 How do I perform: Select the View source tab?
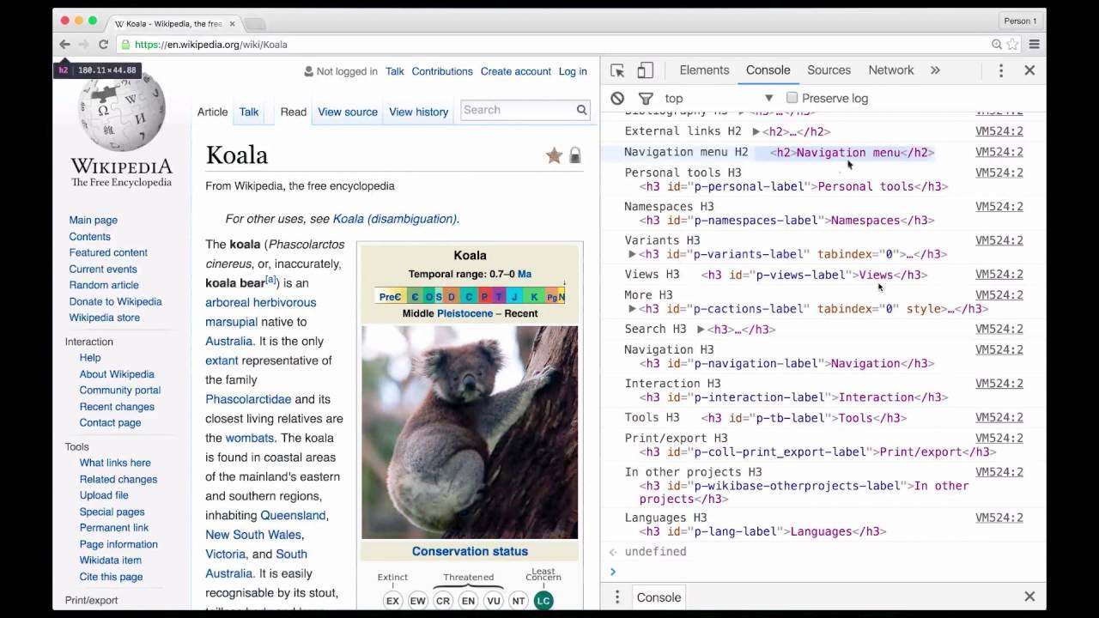point(348,112)
